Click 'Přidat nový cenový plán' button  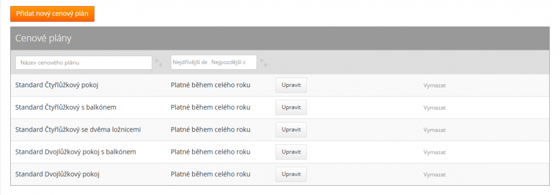click(52, 14)
